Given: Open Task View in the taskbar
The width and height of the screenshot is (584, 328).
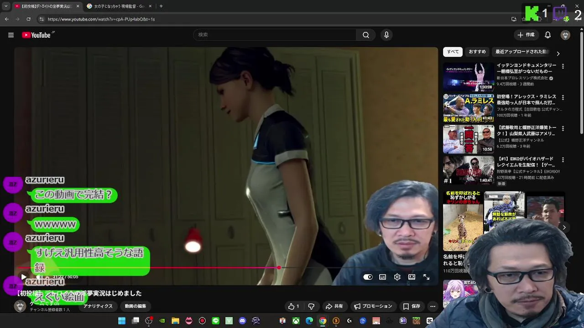Looking at the screenshot, I should pyautogui.click(x=136, y=321).
